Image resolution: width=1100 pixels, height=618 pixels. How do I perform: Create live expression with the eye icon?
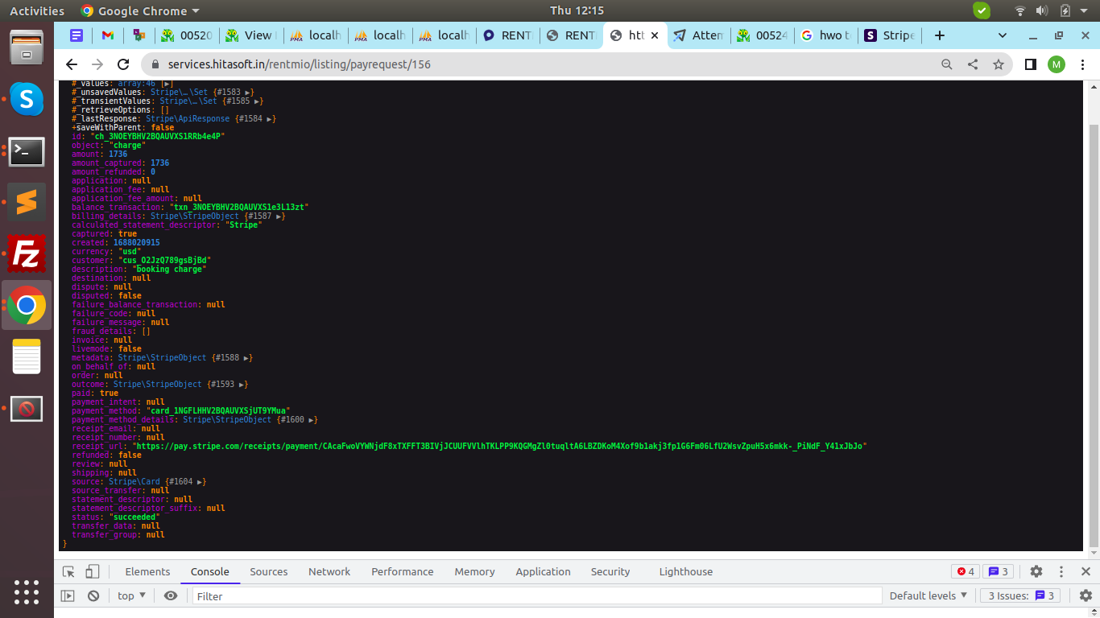pos(171,595)
